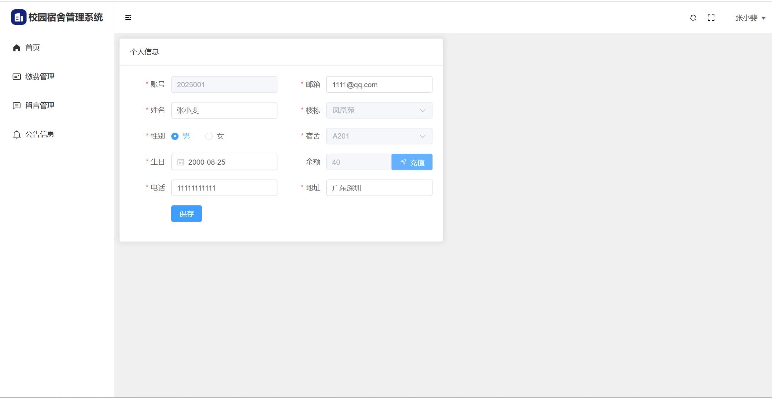Viewport: 772px width, 398px height.
Task: Click the 保存 save button
Action: point(186,214)
